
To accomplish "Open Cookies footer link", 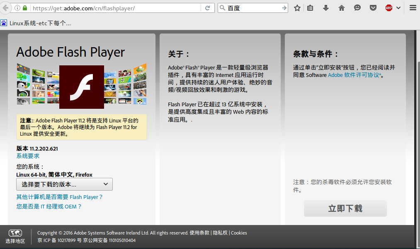I will [x=239, y=233].
